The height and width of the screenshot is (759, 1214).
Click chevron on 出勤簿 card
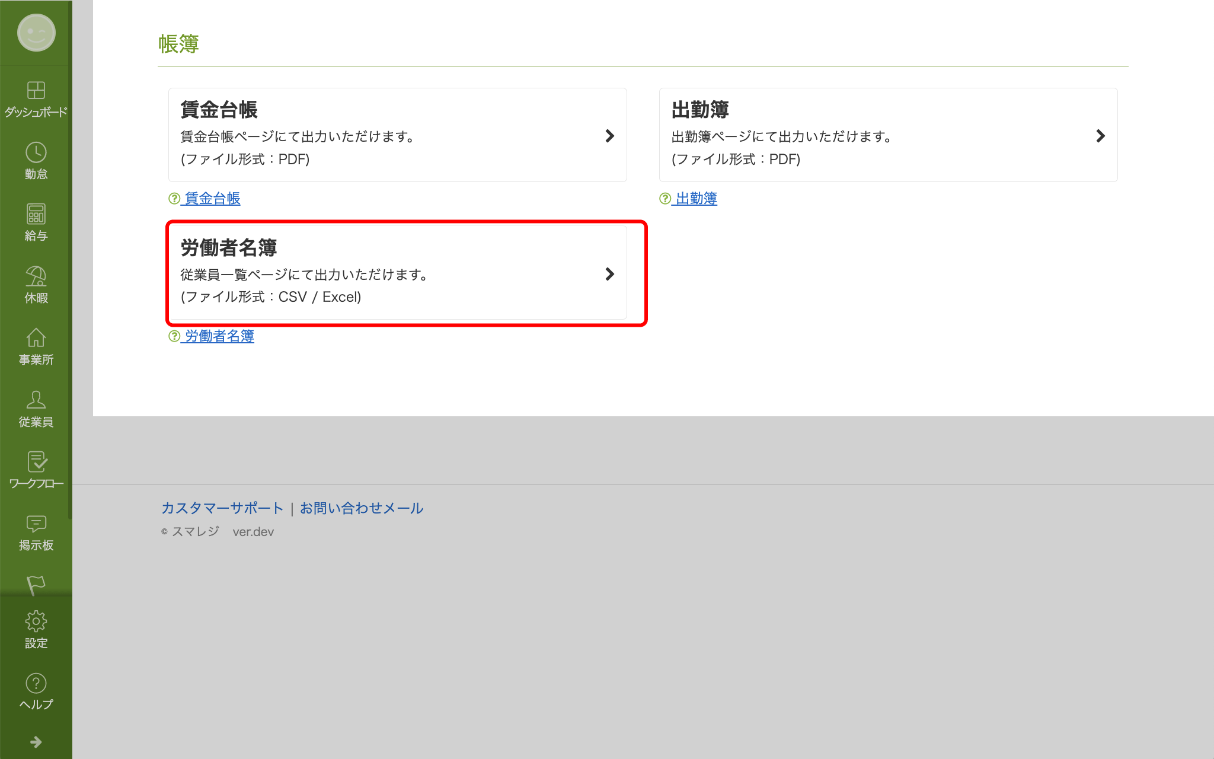[1100, 136]
